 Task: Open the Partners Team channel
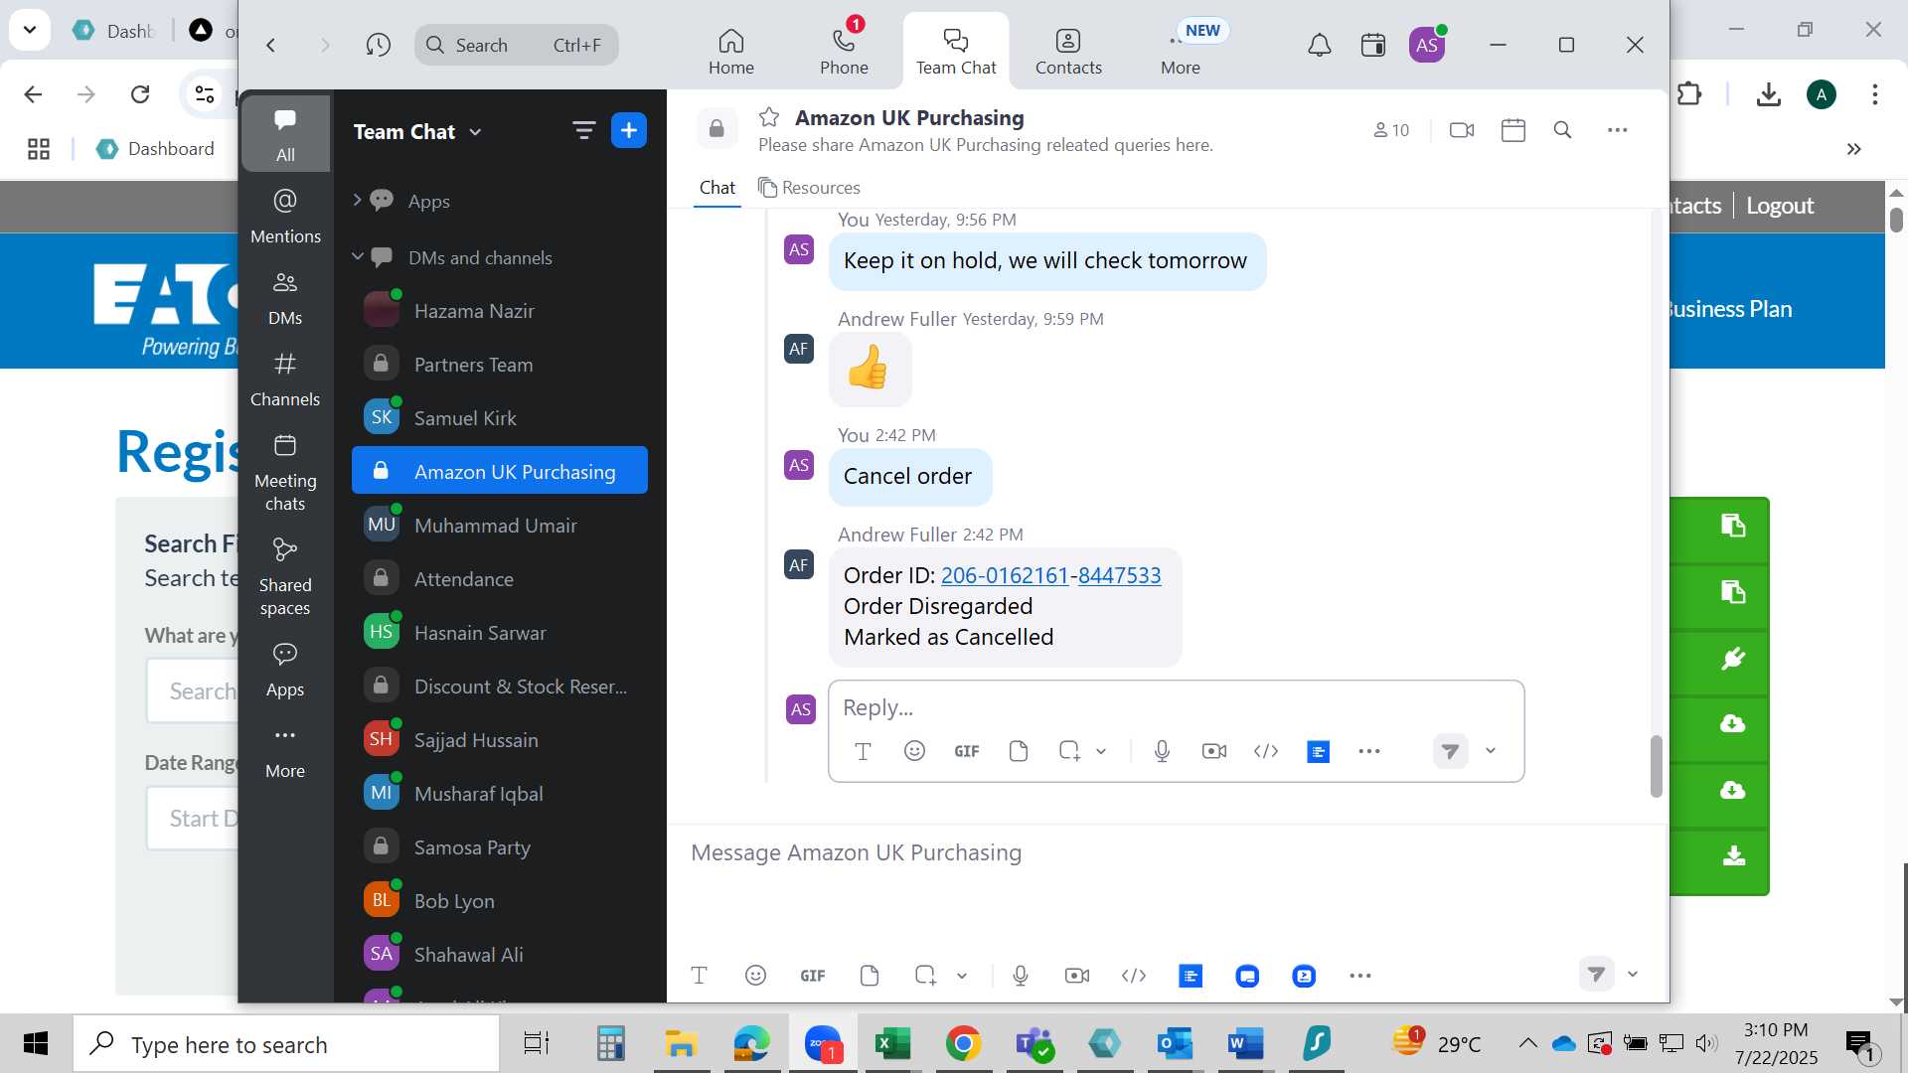[500, 365]
